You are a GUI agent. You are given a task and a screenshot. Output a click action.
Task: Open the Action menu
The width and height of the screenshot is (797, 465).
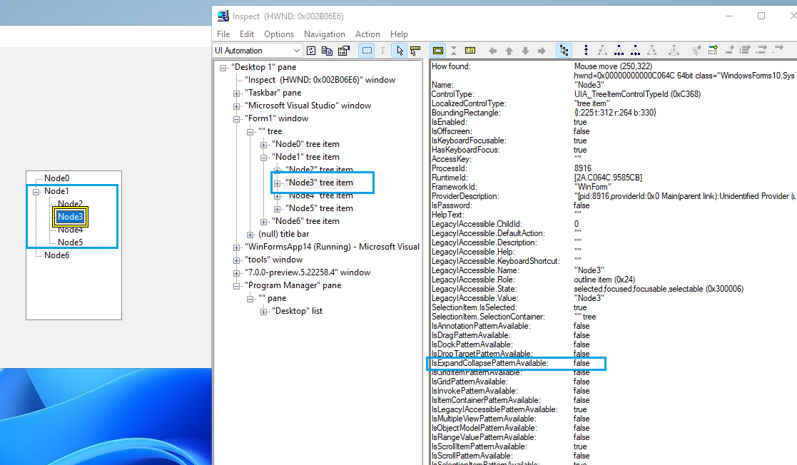click(367, 34)
